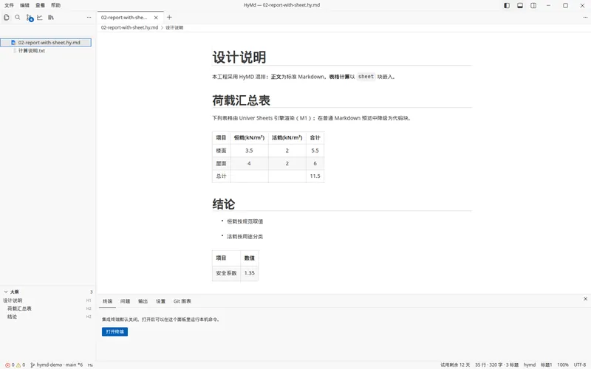The height and width of the screenshot is (369, 591).
Task: Switch to the 输出 panel tab
Action: click(x=143, y=301)
